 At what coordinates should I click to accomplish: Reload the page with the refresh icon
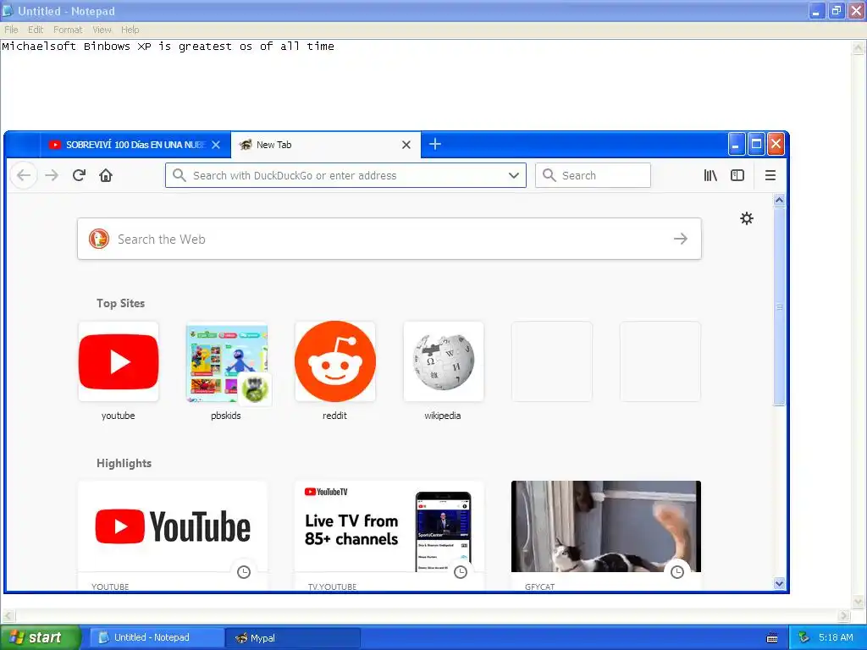79,176
